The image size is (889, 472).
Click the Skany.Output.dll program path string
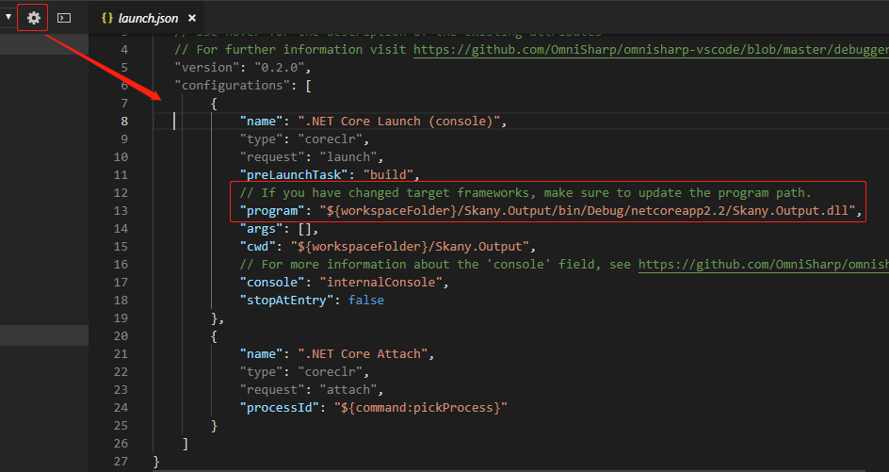pos(592,211)
